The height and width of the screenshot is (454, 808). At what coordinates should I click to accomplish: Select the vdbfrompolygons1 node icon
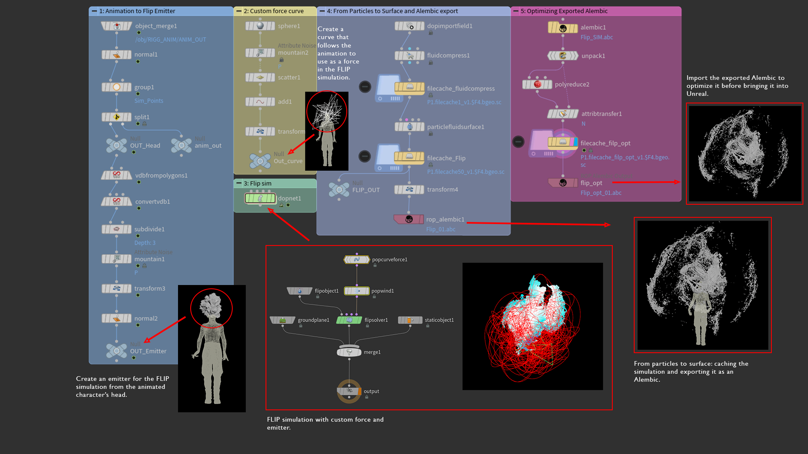pyautogui.click(x=117, y=175)
